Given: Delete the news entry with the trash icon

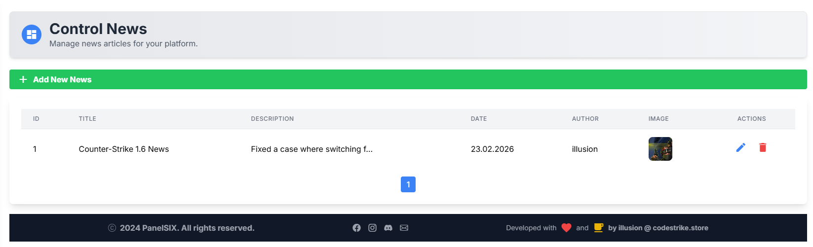Looking at the screenshot, I should tap(763, 148).
